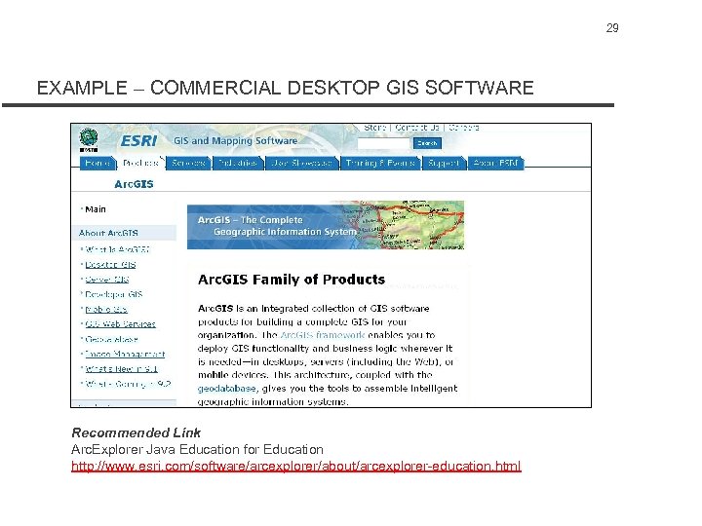The width and height of the screenshot is (702, 526).
Task: Open the Desktop GIS sidebar link
Action: (110, 264)
